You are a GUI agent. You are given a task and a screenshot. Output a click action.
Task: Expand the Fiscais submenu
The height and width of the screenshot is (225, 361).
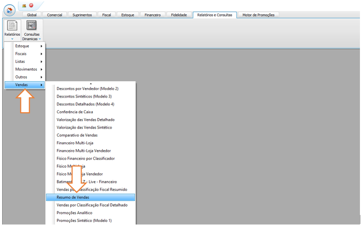point(25,54)
